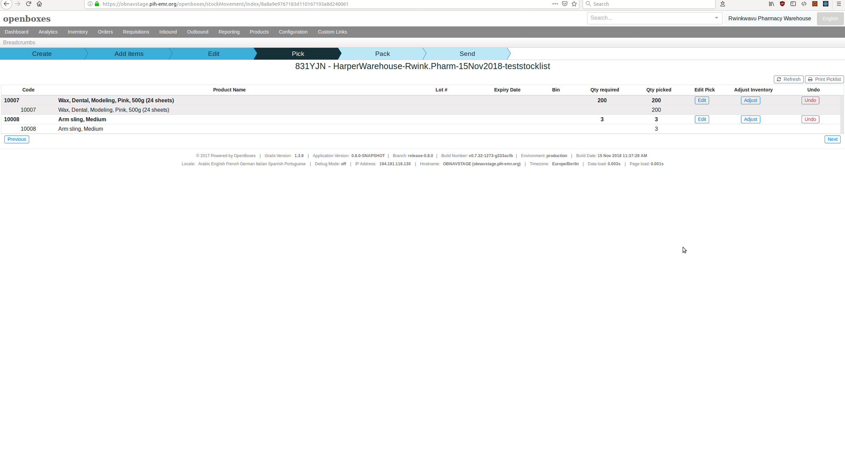Click the browser home icon

(x=39, y=4)
